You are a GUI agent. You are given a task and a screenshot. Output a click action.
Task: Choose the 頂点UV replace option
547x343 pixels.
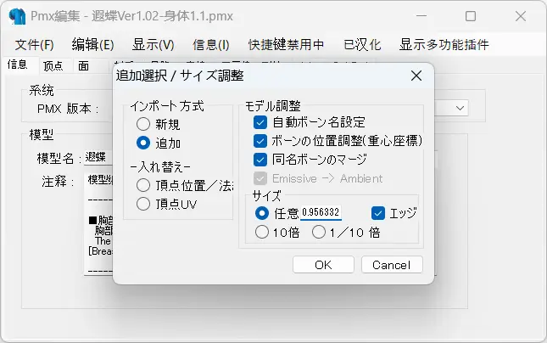point(143,204)
